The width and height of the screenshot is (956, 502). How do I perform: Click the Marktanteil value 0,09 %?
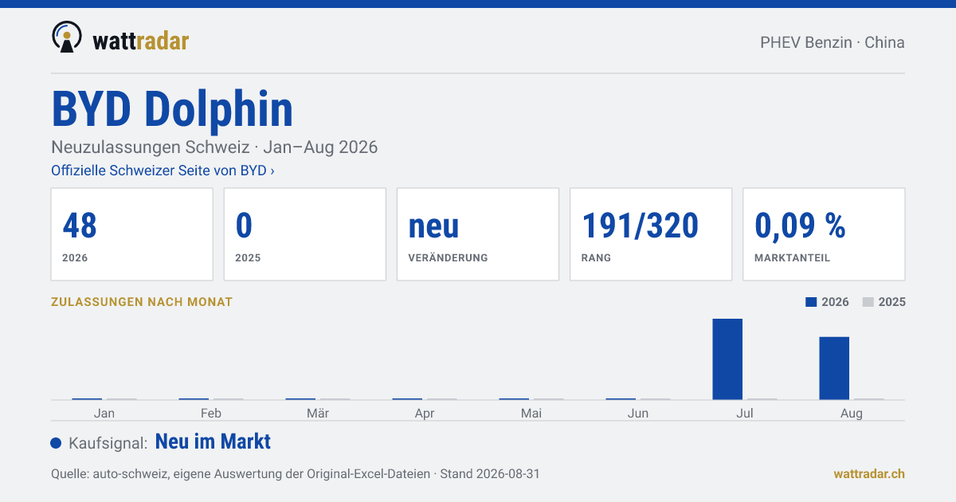click(x=800, y=226)
